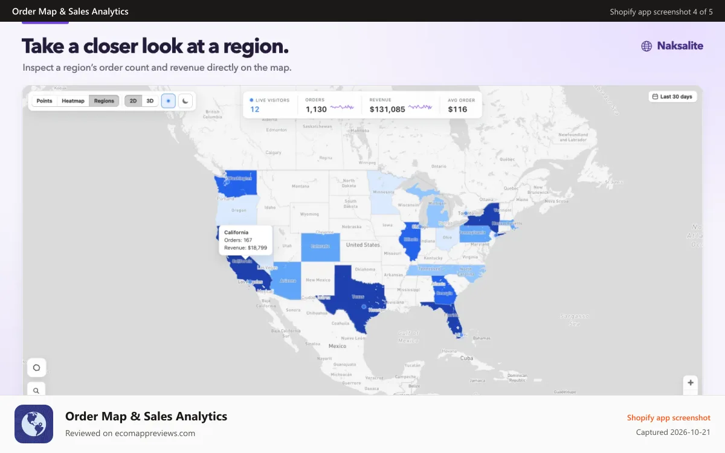The image size is (725, 453).
Task: Click the Revenue stat $131,085
Action: point(387,109)
